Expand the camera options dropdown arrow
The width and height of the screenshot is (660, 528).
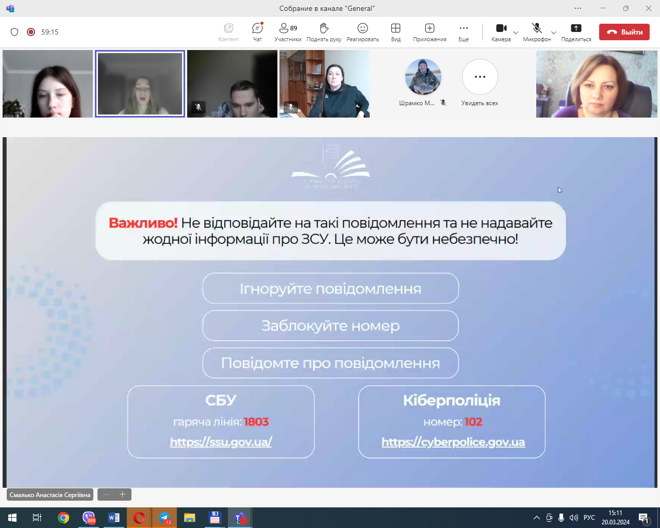point(516,33)
